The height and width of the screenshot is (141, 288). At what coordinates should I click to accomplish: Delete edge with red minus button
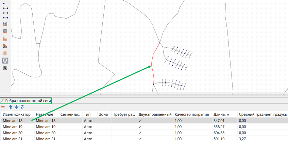pos(3,107)
